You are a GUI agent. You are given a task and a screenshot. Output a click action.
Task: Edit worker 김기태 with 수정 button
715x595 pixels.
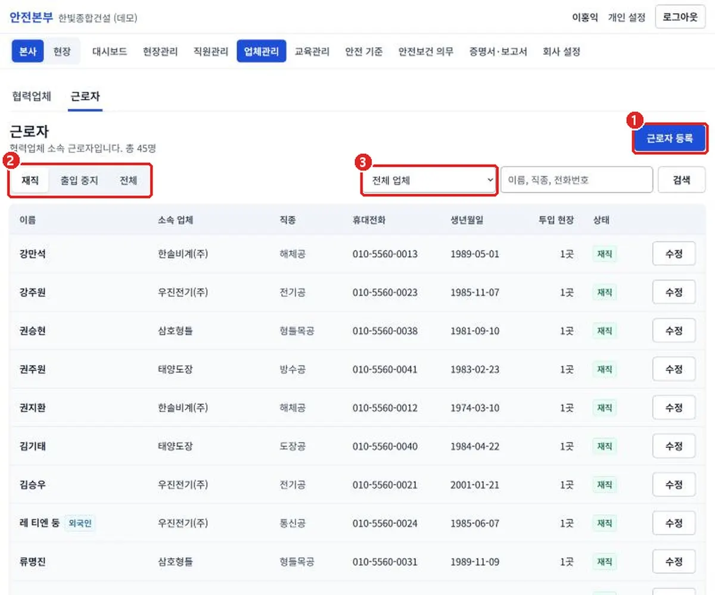[674, 446]
